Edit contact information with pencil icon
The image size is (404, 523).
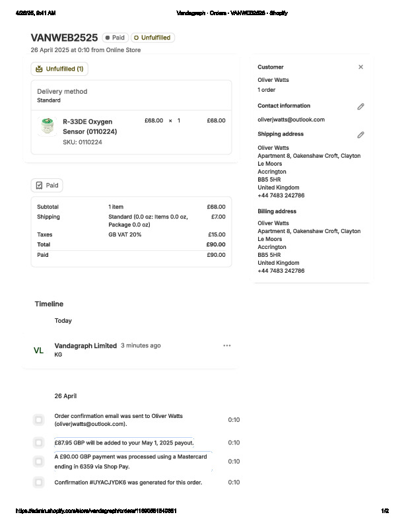360,106
